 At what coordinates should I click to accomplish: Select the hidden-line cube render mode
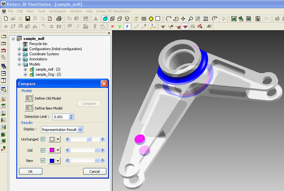coord(120,19)
